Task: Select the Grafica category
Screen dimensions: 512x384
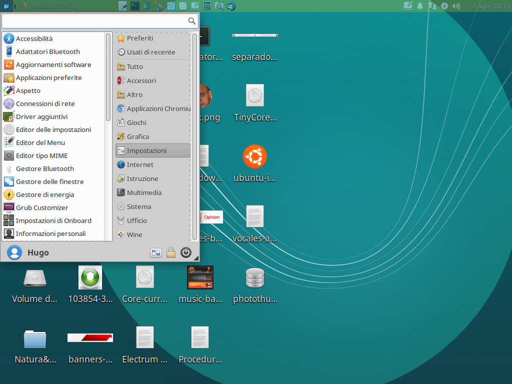Action: click(153, 137)
